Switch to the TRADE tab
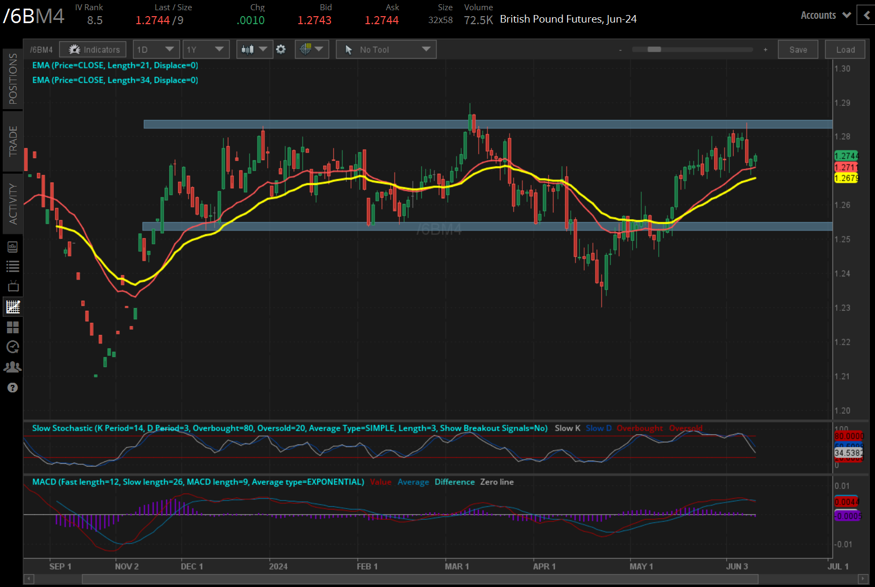Screen dimensions: 875x587 pyautogui.click(x=13, y=141)
